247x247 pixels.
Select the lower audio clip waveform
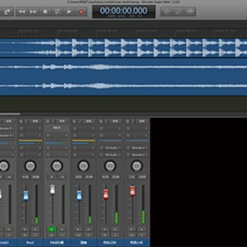(x=123, y=77)
